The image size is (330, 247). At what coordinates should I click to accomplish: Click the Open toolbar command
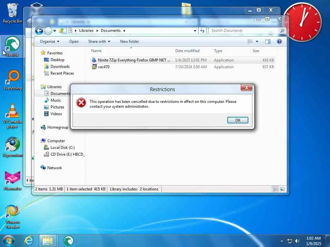point(74,41)
